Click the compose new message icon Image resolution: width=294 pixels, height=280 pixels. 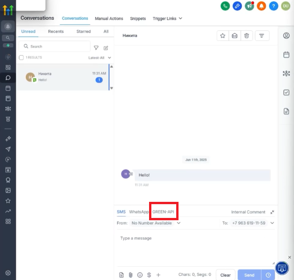(106, 47)
